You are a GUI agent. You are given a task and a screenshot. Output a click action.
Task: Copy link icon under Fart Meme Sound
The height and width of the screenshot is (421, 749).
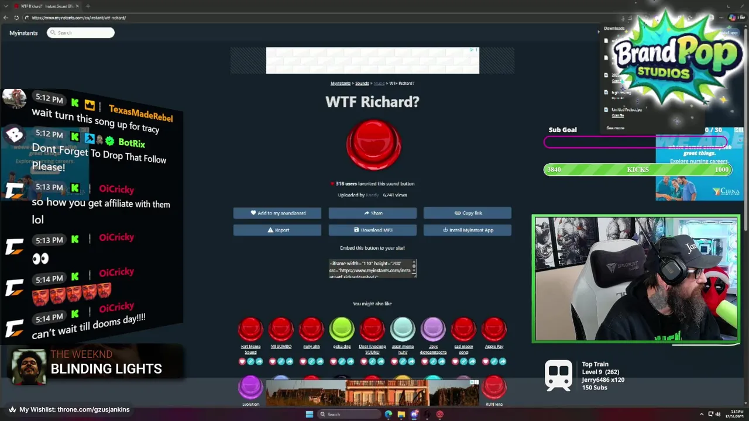250,361
